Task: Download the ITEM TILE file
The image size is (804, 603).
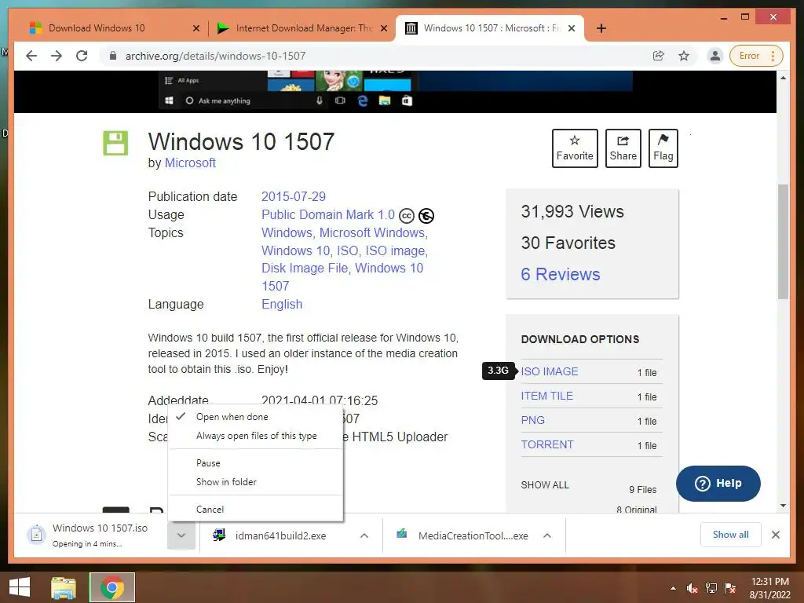Action: pyautogui.click(x=547, y=396)
